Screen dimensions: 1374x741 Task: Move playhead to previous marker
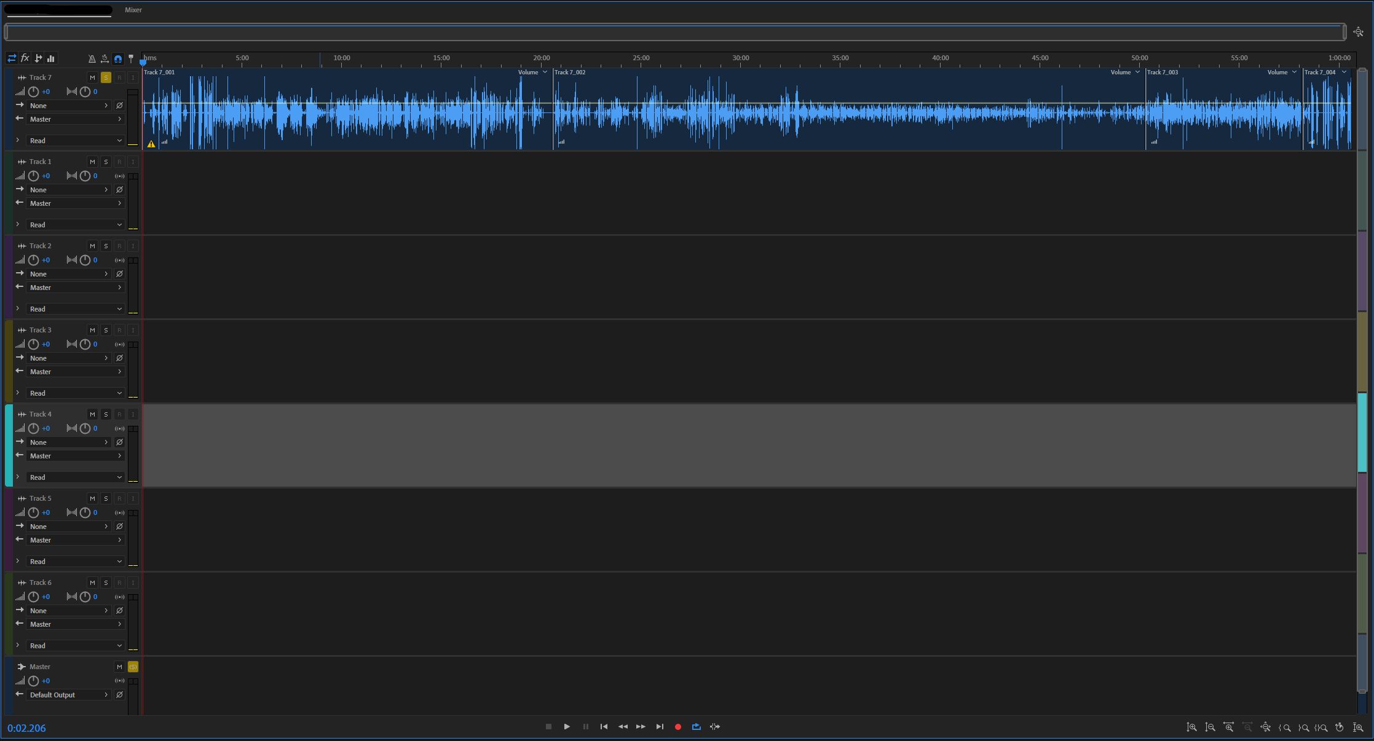(604, 727)
